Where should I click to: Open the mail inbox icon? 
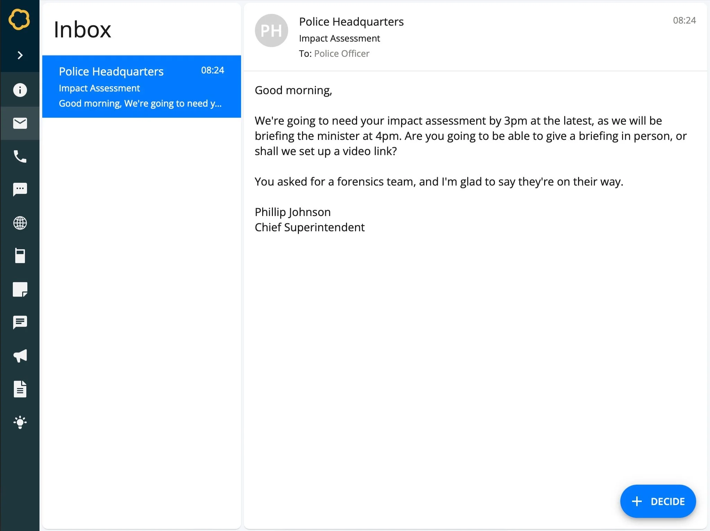[20, 123]
